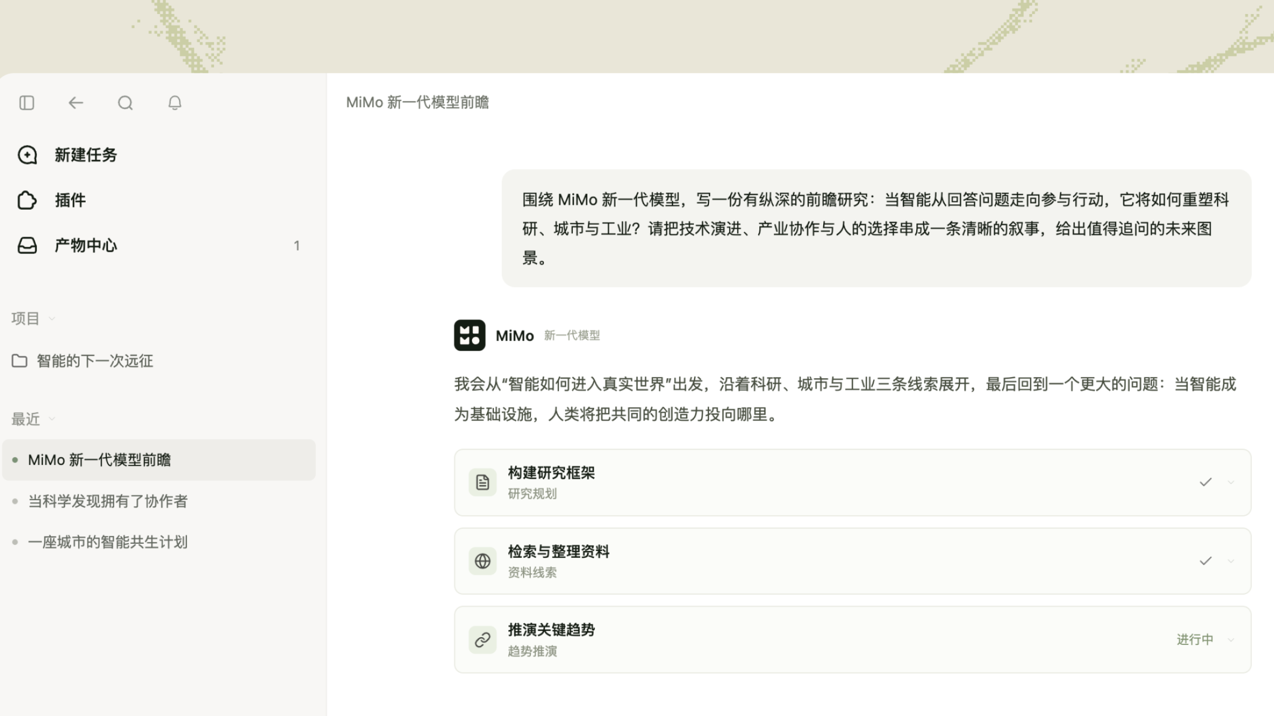
Task: Click the MiMo logo avatar
Action: [x=469, y=335]
